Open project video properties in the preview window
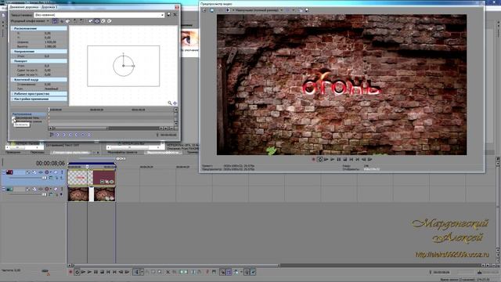 204,10
